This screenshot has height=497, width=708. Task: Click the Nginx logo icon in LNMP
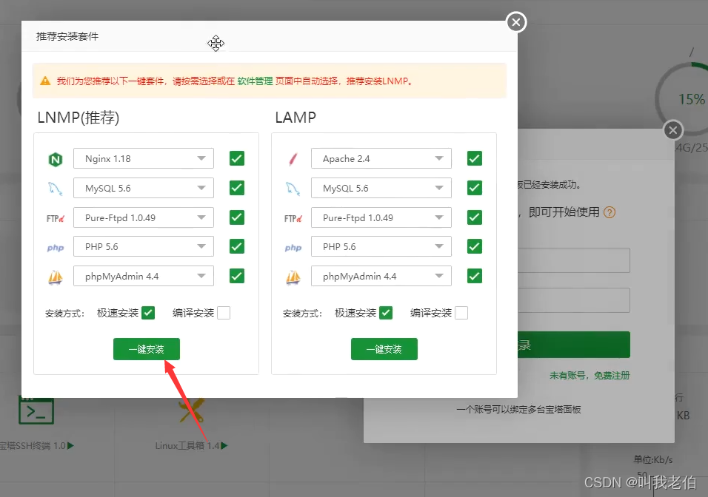[55, 159]
